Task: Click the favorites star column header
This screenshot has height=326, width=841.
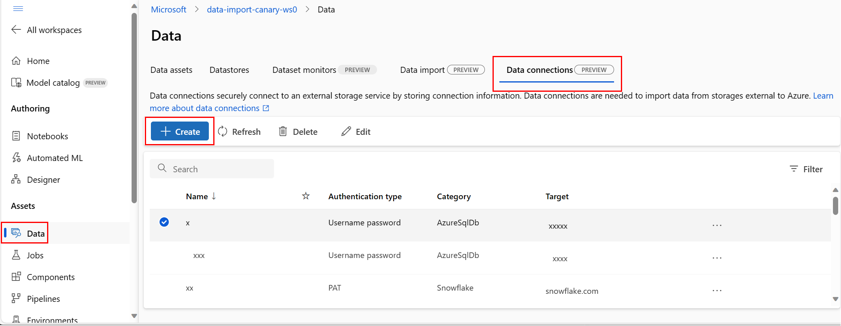Action: [x=306, y=196]
